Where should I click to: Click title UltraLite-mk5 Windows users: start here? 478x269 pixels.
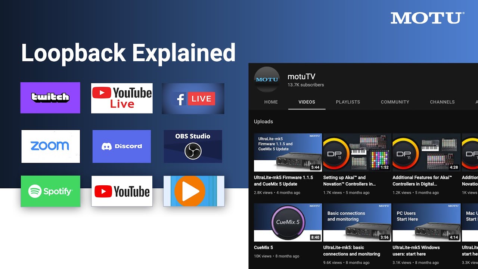416,251
